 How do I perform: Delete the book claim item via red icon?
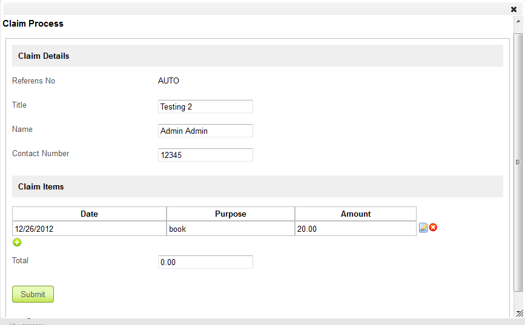pos(434,228)
